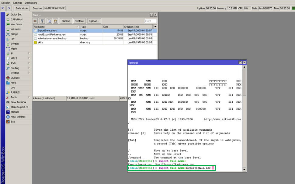Select the IP sidebar menu icon

coord(8,54)
